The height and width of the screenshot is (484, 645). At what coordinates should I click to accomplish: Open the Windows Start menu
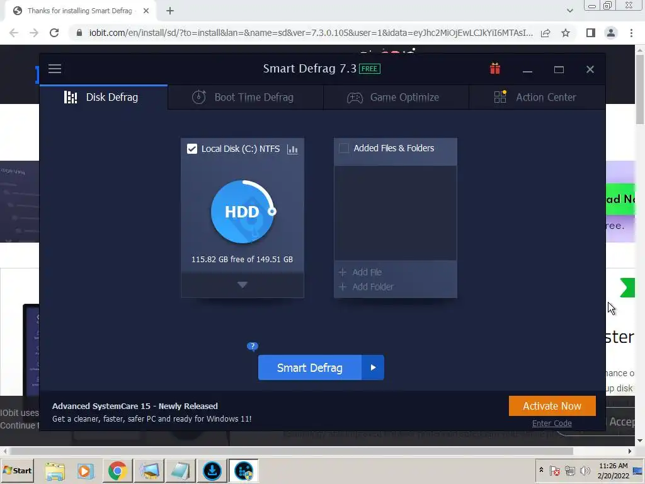(17, 470)
